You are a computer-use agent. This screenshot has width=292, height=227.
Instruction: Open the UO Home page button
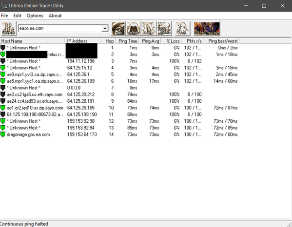pyautogui.click(x=207, y=28)
